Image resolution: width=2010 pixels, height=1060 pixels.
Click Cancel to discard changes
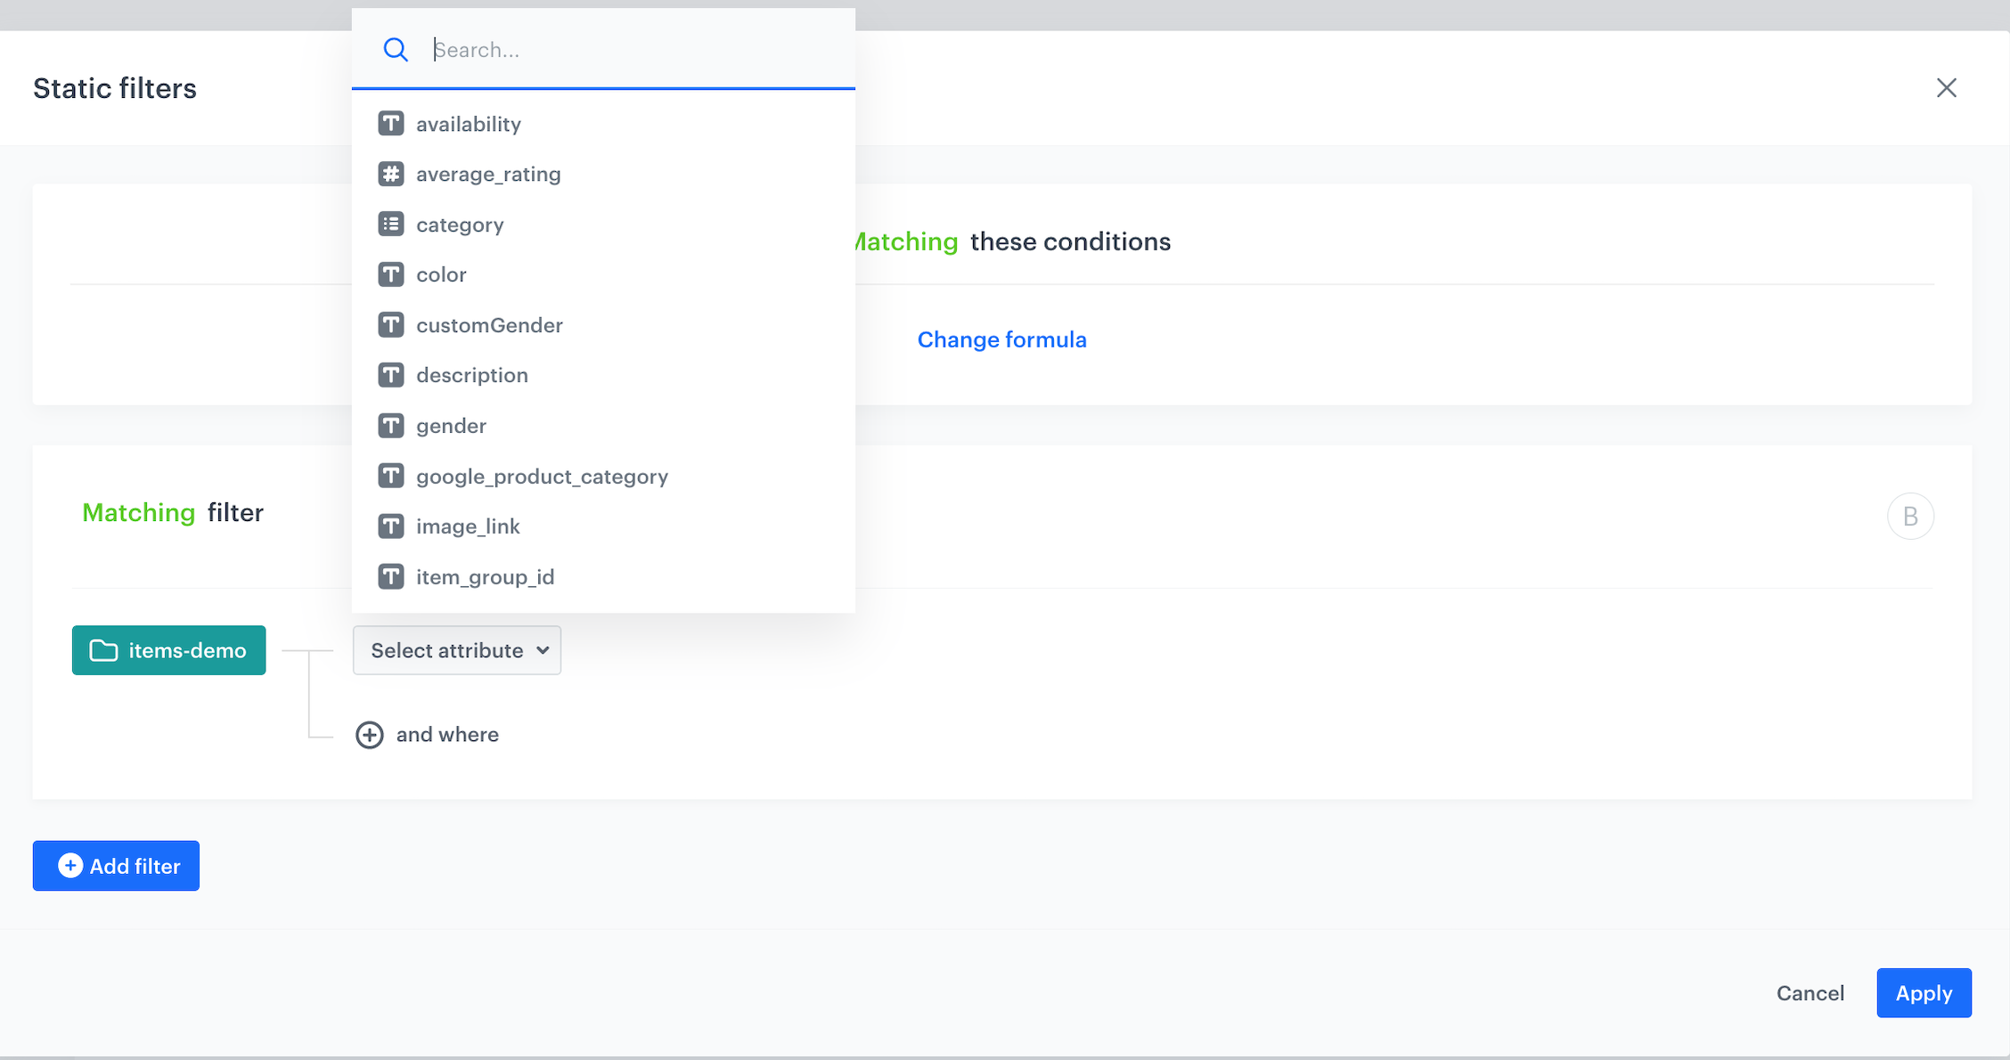click(1810, 992)
